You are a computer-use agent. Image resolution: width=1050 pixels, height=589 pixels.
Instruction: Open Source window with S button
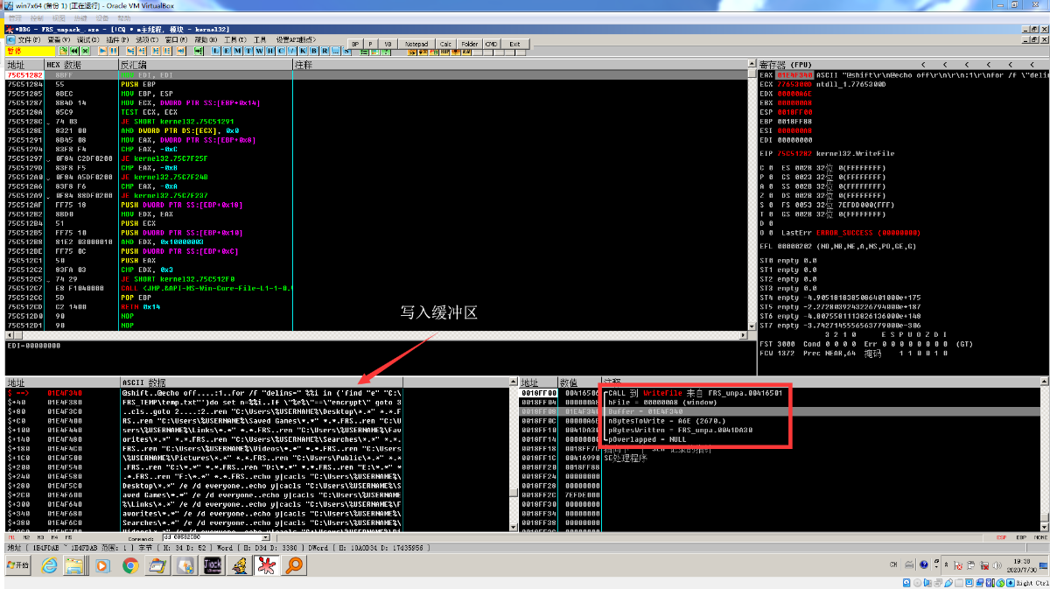[346, 51]
